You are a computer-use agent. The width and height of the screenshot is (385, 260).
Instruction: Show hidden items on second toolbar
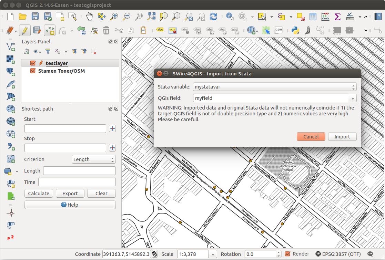pyautogui.click(x=366, y=30)
